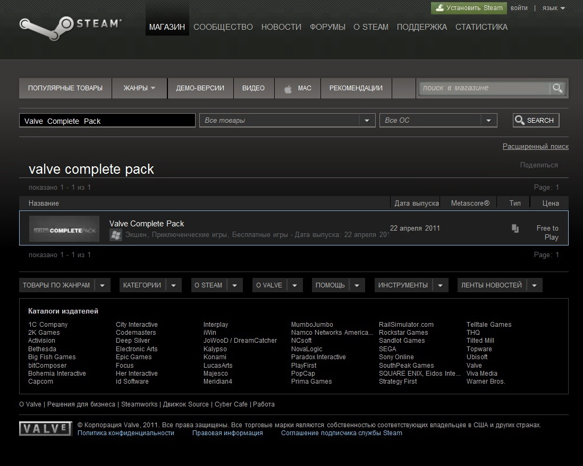Open Ubisoft publisher catalog

[x=477, y=357]
